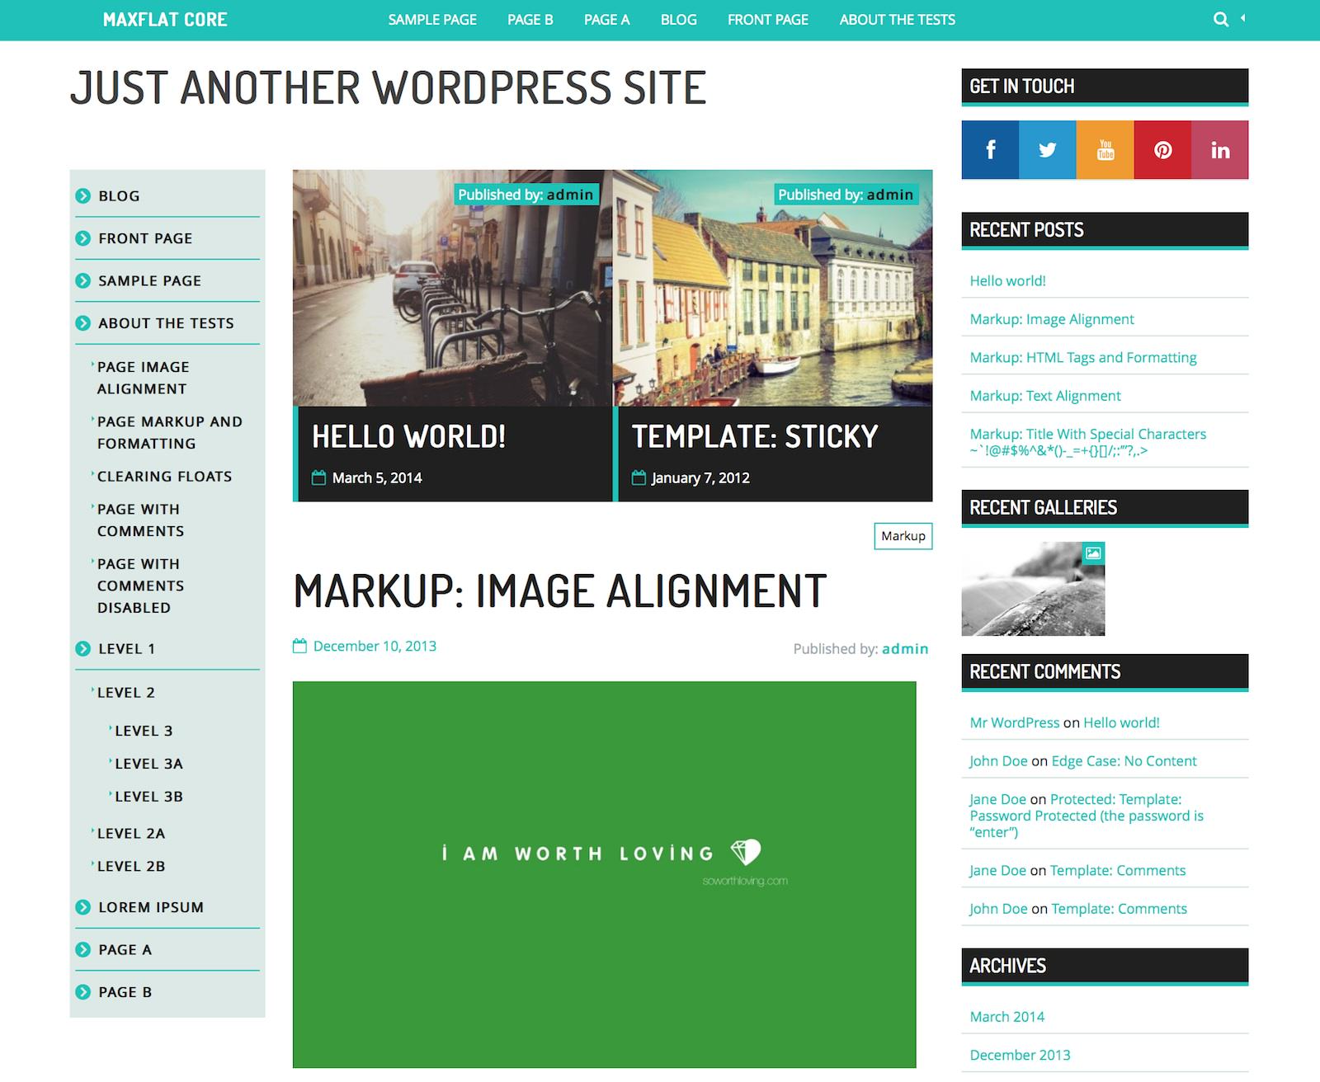Image resolution: width=1320 pixels, height=1082 pixels.
Task: Click the LinkedIn icon
Action: point(1219,150)
